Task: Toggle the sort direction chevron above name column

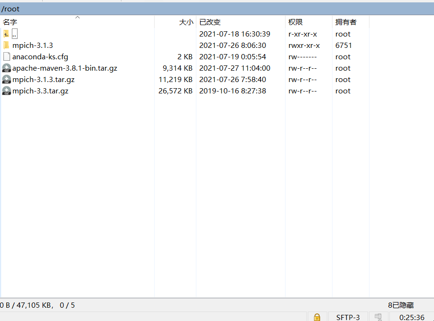Action: (x=77, y=17)
